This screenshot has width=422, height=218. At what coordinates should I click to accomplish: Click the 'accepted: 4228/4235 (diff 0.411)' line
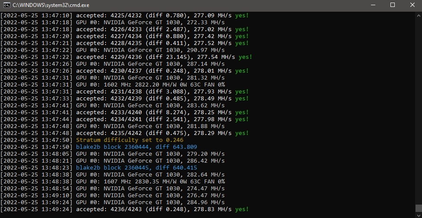[x=125, y=43]
